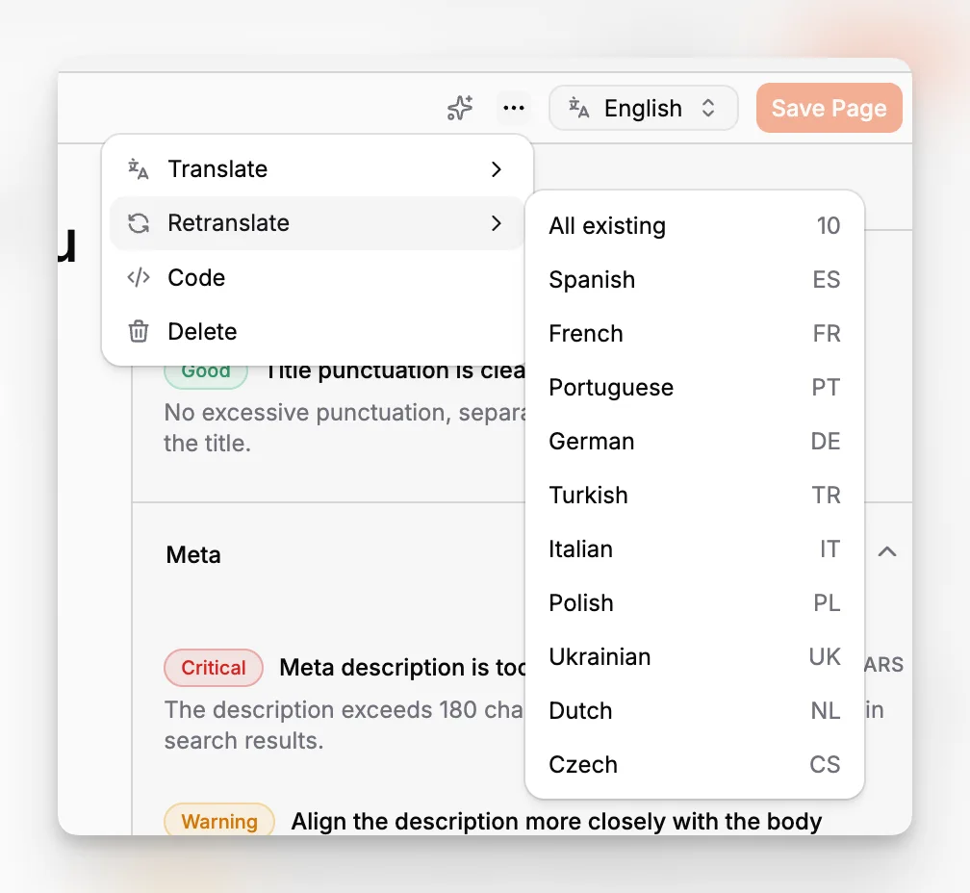Click the translate icon beside Translate

[138, 168]
